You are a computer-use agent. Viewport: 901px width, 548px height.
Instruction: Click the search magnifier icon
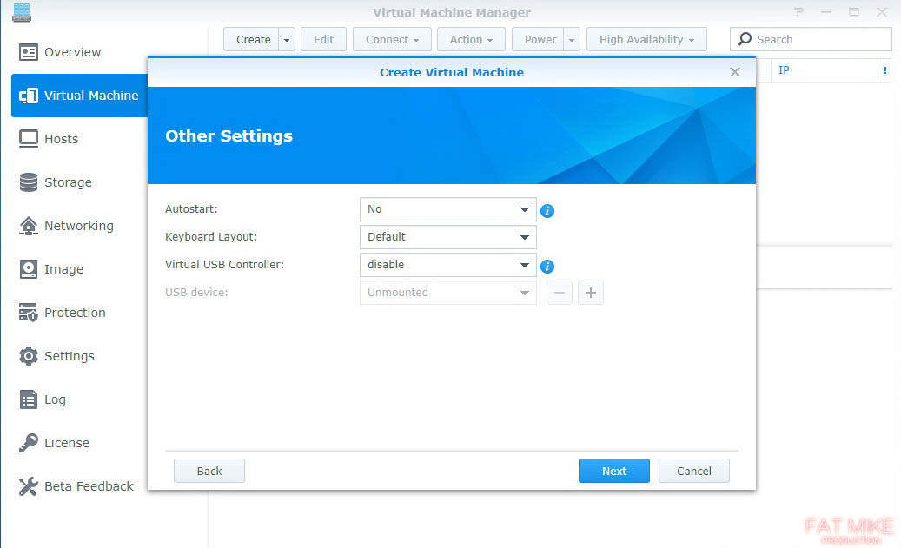click(745, 39)
